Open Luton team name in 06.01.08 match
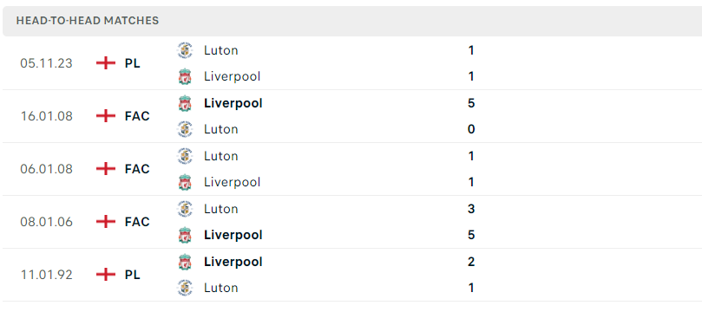This screenshot has width=702, height=312. coord(220,156)
